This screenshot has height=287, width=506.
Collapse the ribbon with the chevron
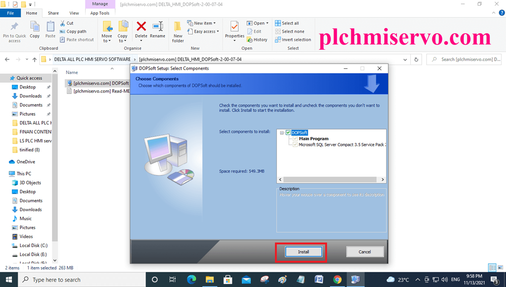pyautogui.click(x=494, y=13)
